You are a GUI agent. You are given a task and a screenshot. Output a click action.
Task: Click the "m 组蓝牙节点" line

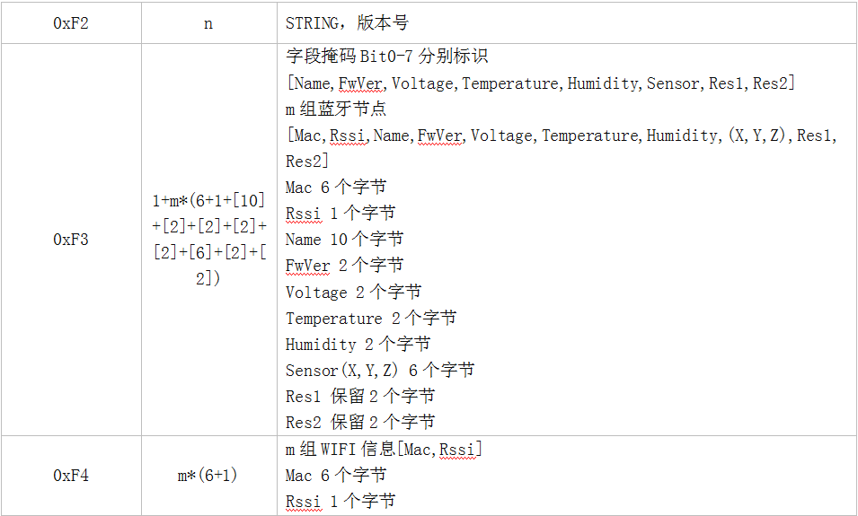336,109
